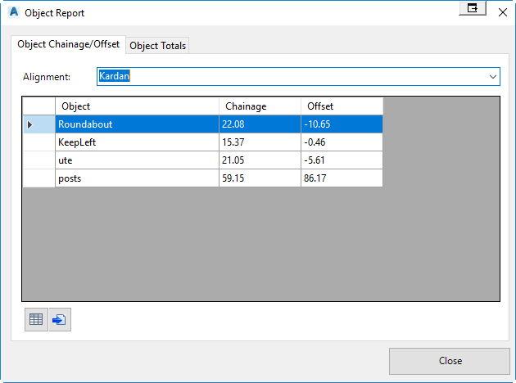Close the Object Report window with X
Image resolution: width=516 pixels, height=383 pixels.
click(x=502, y=12)
